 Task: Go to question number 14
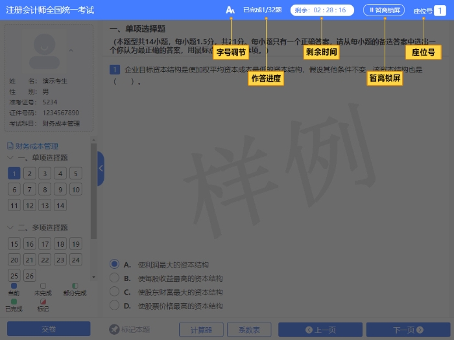60,205
